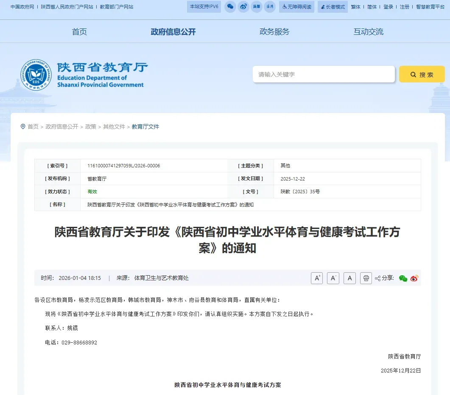450x395 pixels.
Task: Open 互动交流 navigation tab
Action: coord(368,31)
